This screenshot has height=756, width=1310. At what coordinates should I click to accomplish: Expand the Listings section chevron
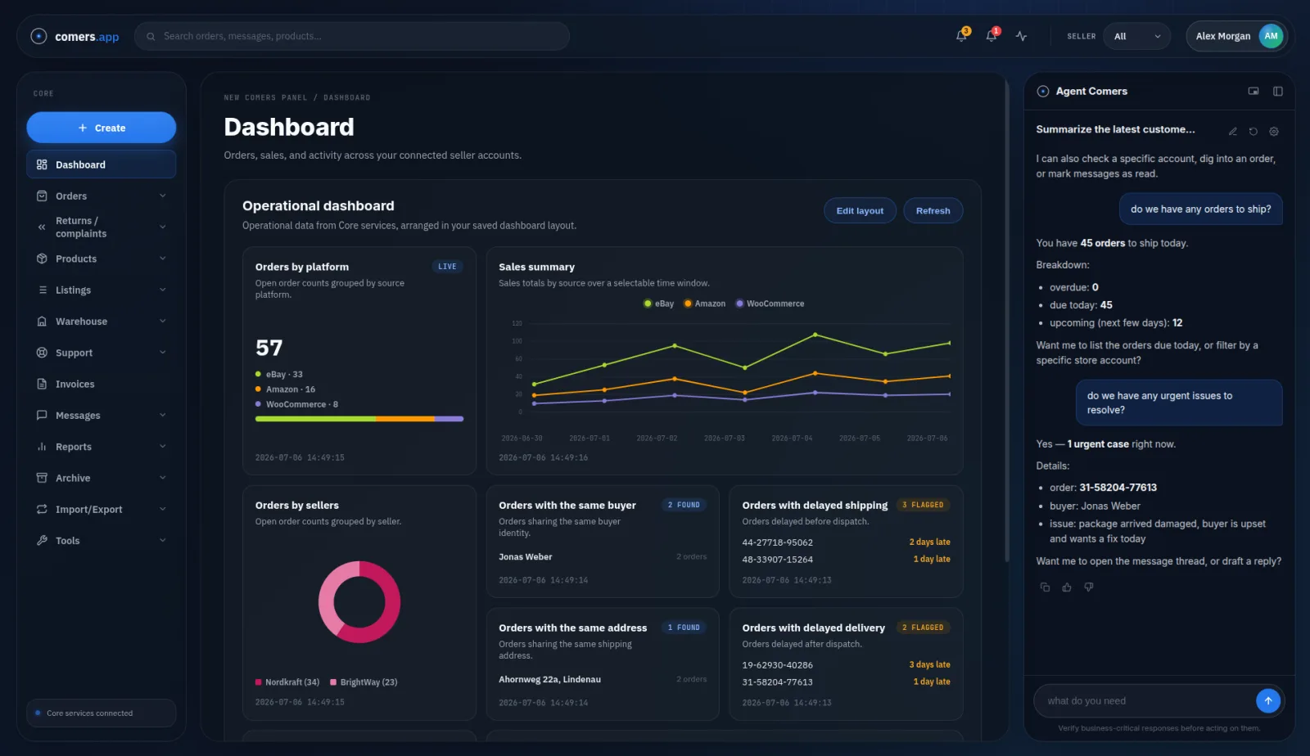(x=162, y=290)
